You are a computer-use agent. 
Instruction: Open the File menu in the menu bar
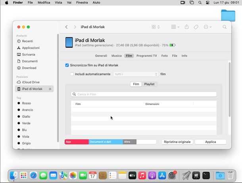coord(30,2)
